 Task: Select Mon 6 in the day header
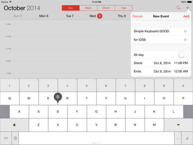(44, 16)
